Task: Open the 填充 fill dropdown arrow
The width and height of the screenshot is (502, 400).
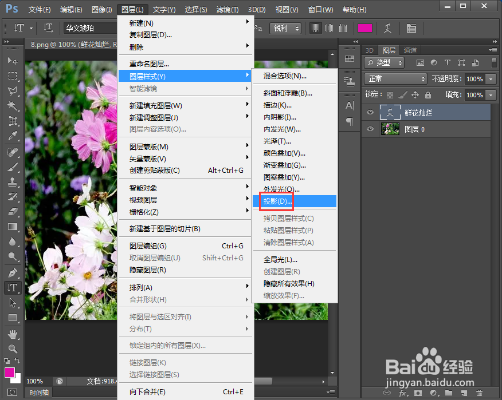Action: [491, 94]
